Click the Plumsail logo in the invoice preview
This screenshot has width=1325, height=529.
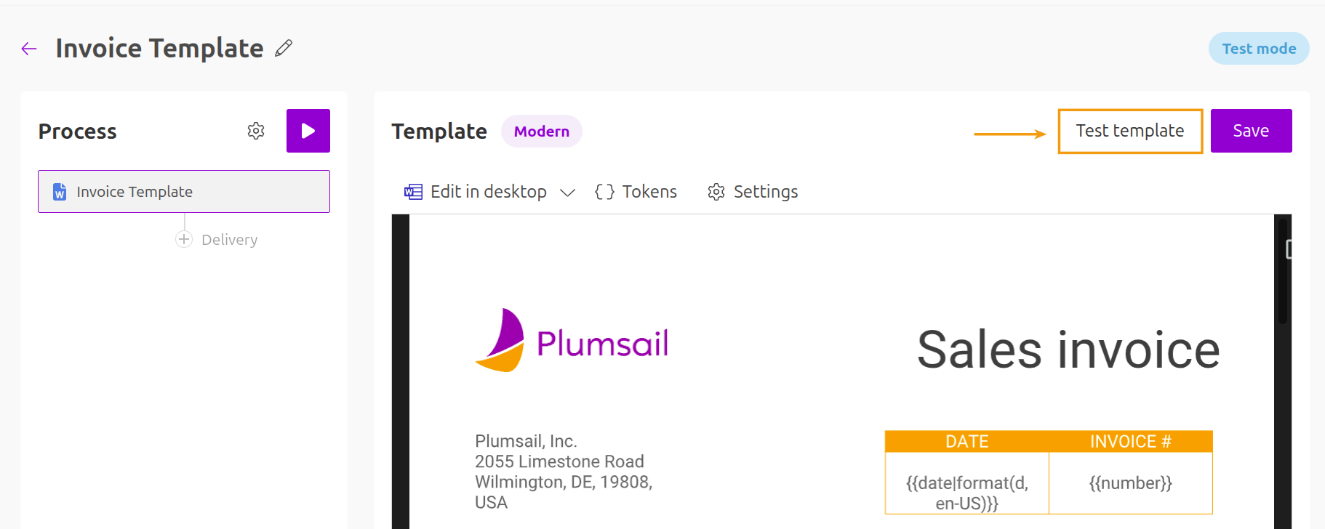[x=572, y=339]
